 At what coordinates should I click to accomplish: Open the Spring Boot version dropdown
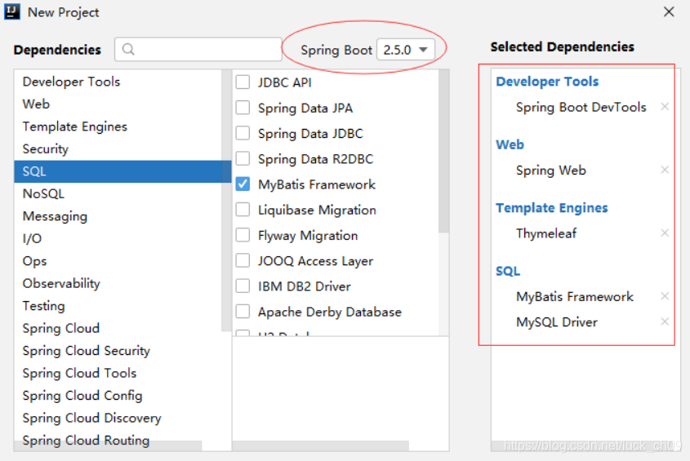pyautogui.click(x=406, y=50)
